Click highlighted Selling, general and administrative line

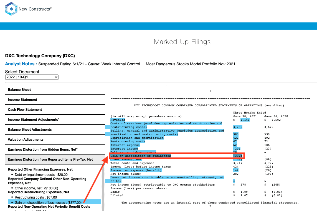[x=167, y=132]
